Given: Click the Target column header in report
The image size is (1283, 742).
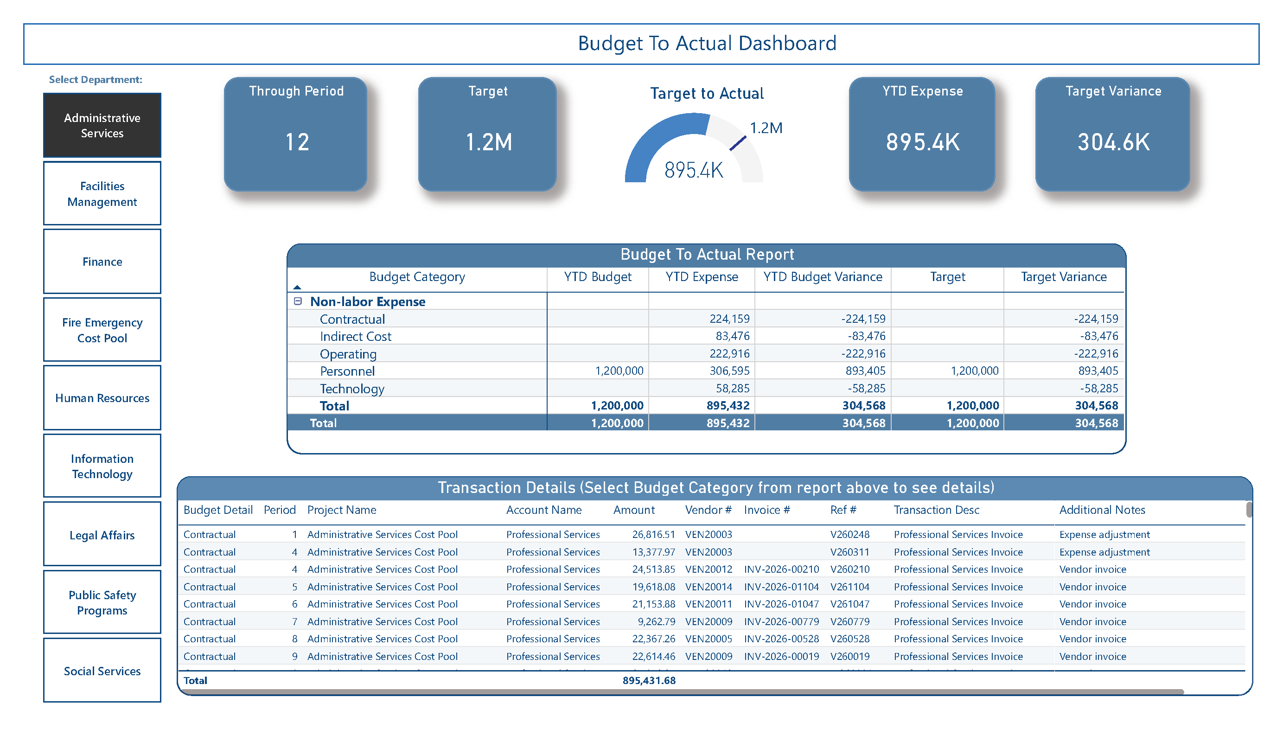Looking at the screenshot, I should pyautogui.click(x=947, y=276).
